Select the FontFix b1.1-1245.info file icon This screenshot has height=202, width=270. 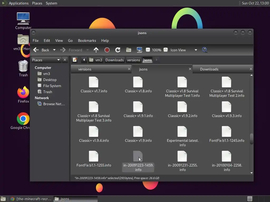(x=226, y=132)
